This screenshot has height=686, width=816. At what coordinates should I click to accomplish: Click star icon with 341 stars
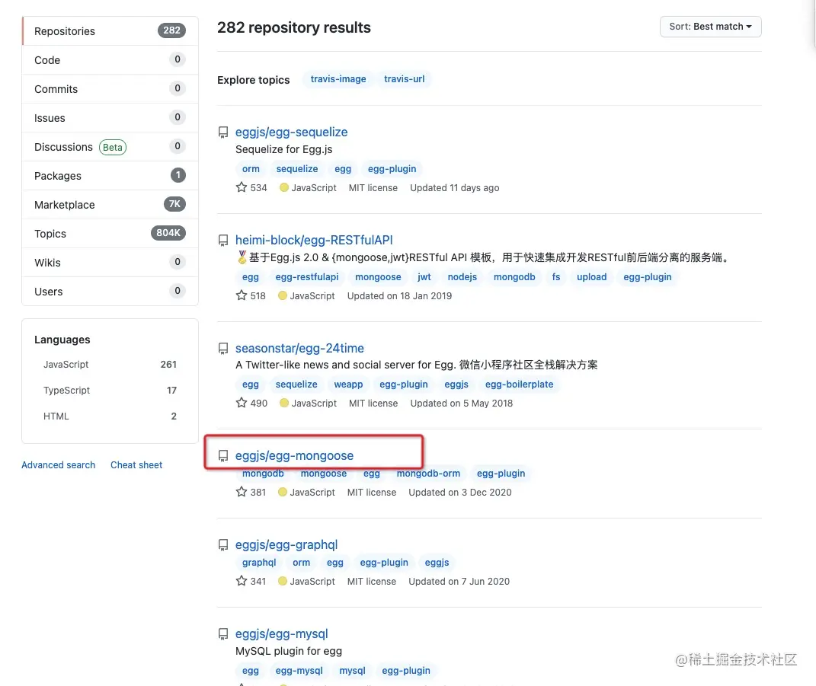[242, 580]
